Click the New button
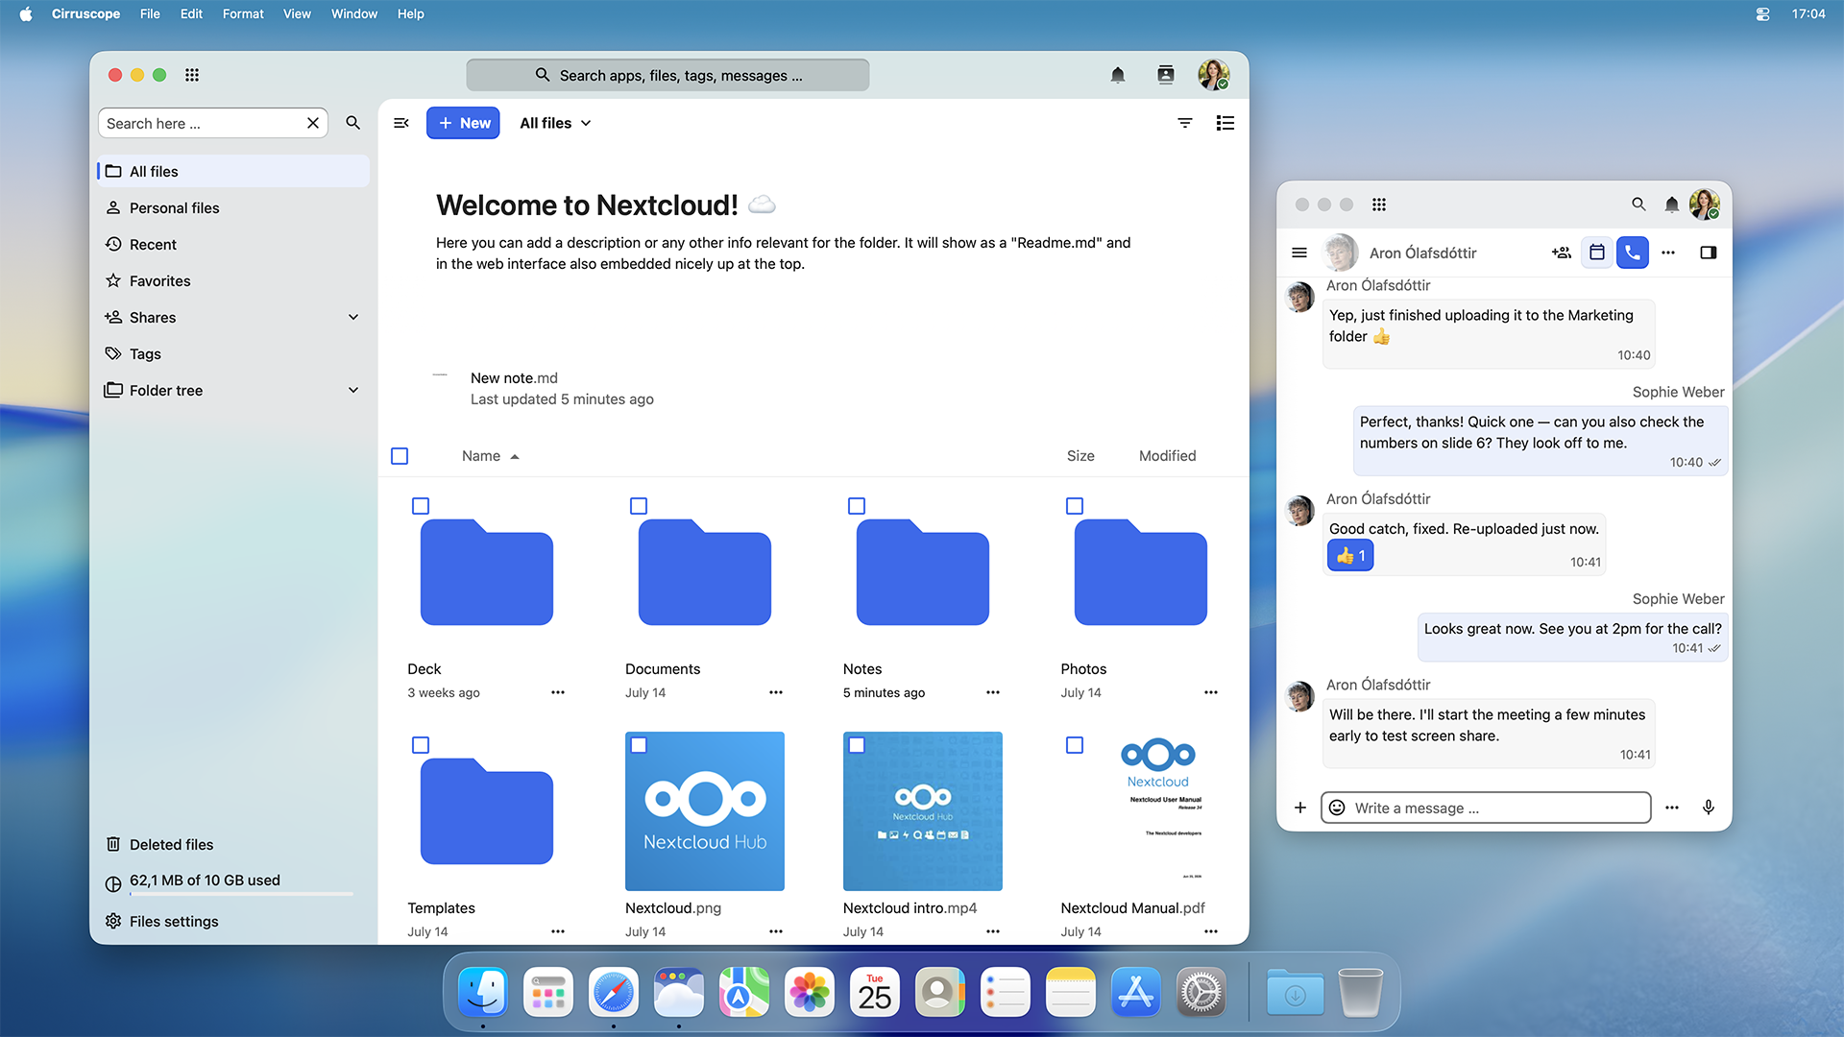This screenshot has height=1037, width=1844. [463, 123]
